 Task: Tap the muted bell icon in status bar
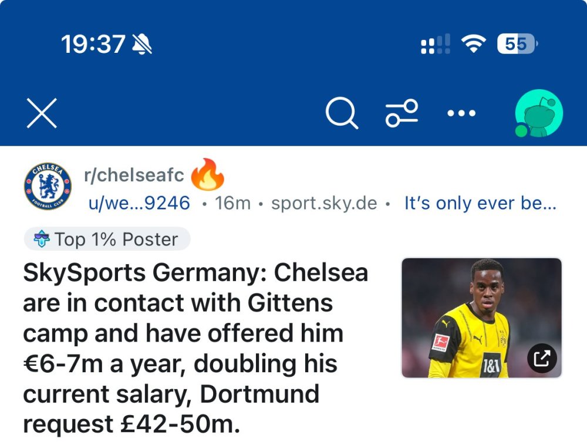(x=142, y=44)
